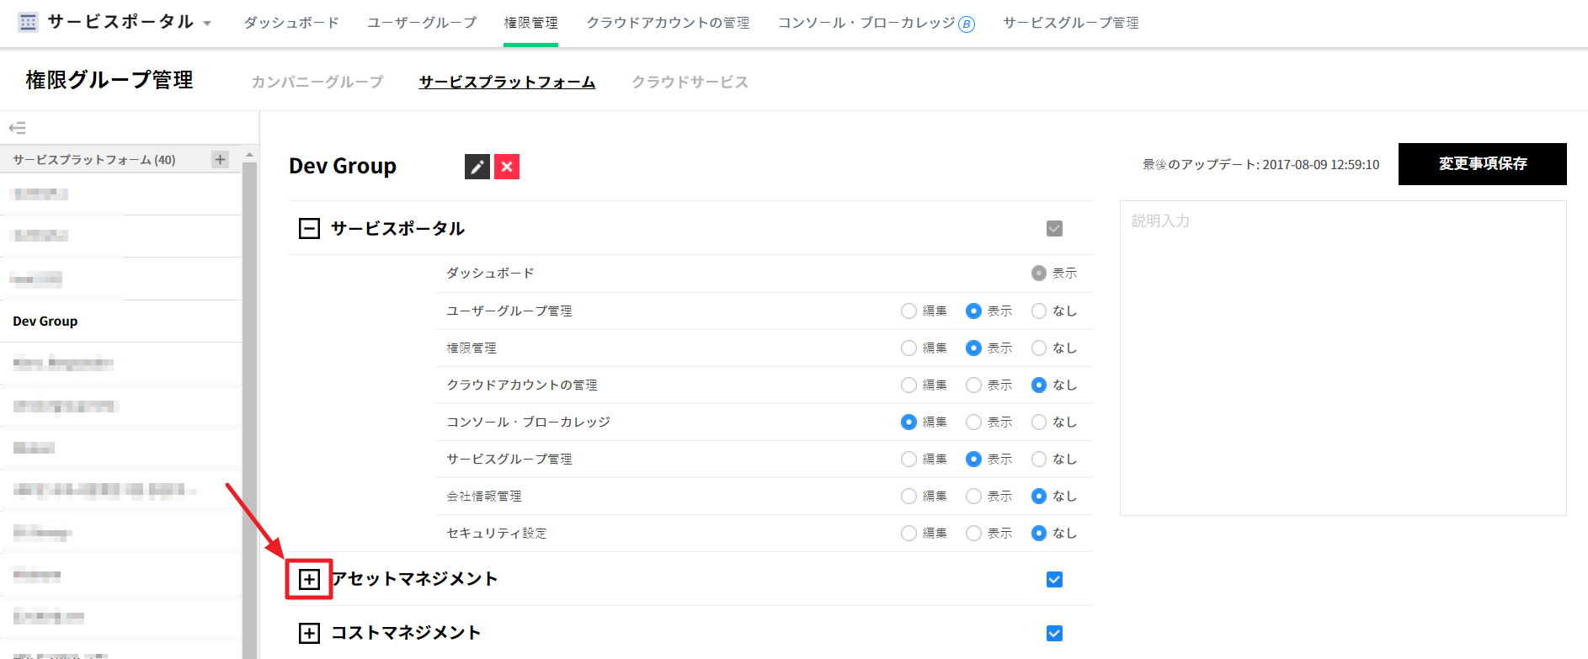
Task: Switch to the カンパニーグループ tab
Action: 317,82
